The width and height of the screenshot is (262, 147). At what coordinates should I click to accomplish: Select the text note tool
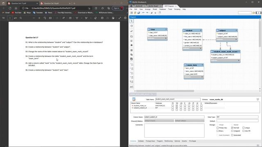(x=132, y=41)
